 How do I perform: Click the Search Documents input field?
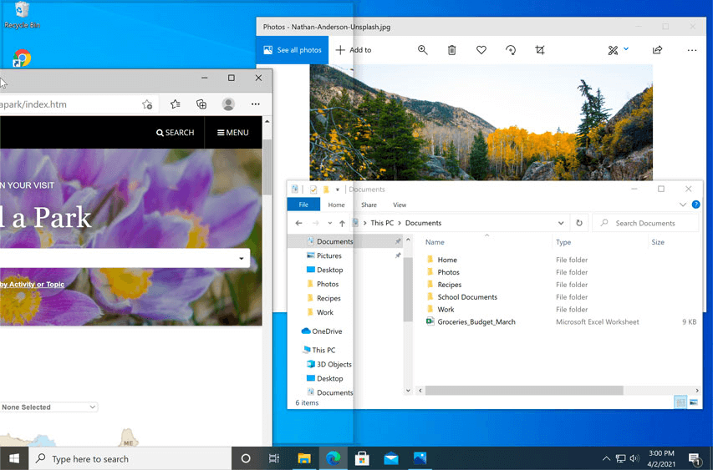point(652,223)
